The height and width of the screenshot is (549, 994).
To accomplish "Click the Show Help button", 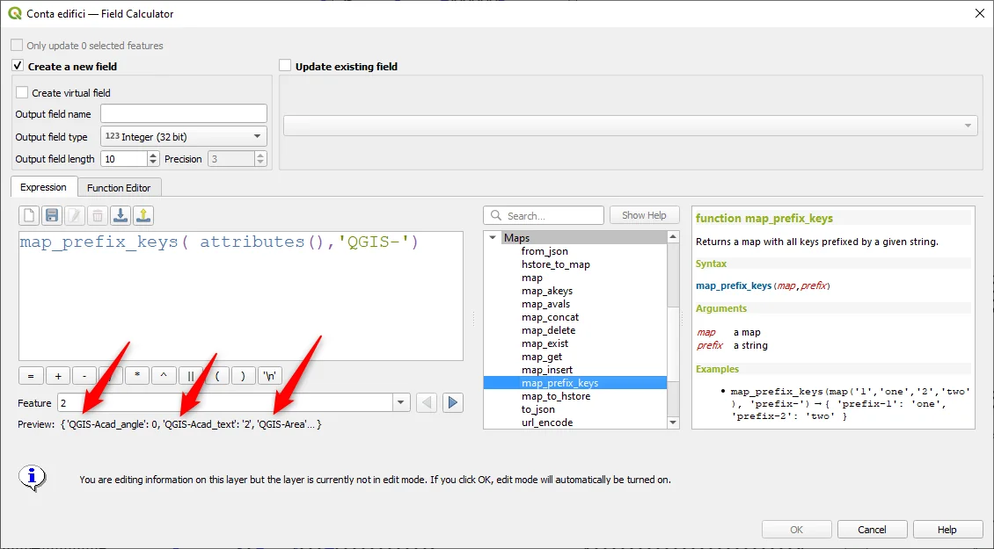I will [644, 215].
